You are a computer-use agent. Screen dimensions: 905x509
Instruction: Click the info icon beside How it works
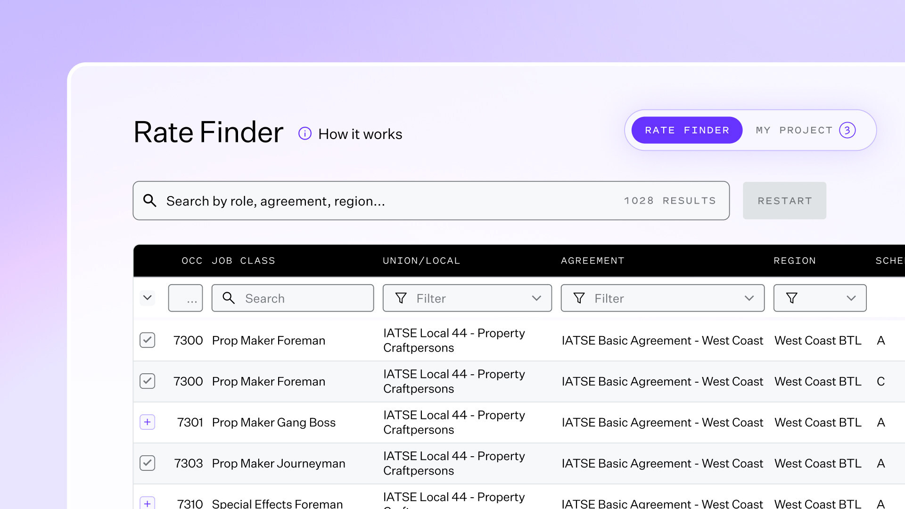click(x=305, y=134)
